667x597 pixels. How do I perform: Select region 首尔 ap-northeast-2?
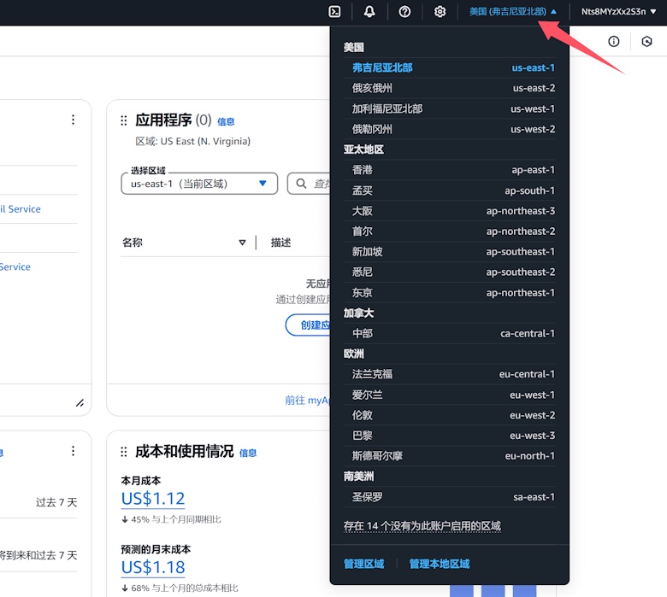click(x=449, y=231)
